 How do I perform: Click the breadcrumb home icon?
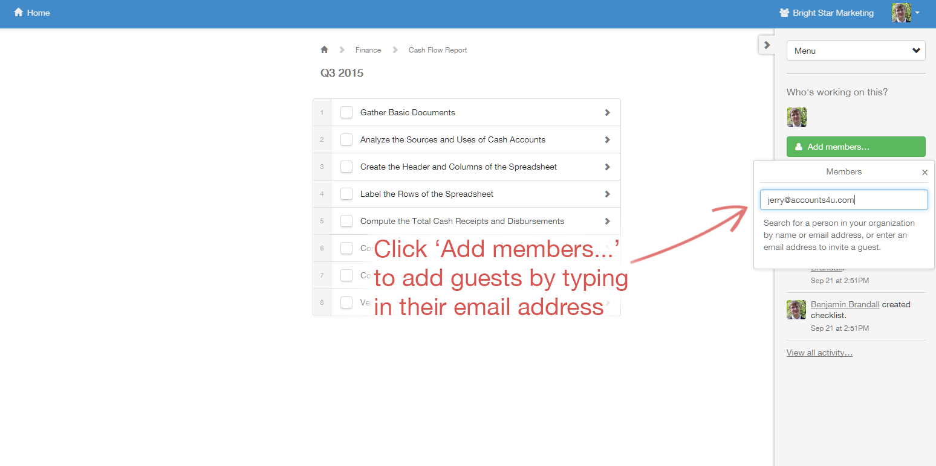point(324,50)
